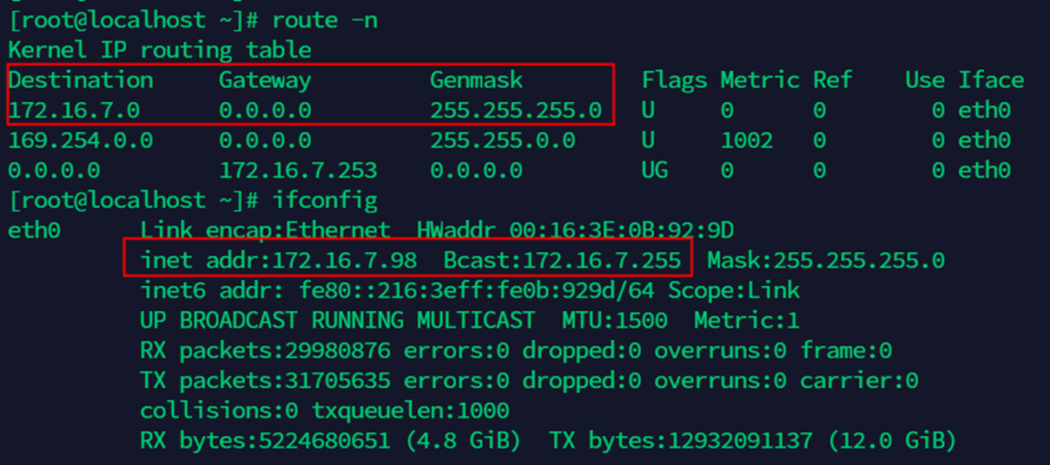Screen dimensions: 1050x465
Task: Click the Gateway column header
Action: 265,81
